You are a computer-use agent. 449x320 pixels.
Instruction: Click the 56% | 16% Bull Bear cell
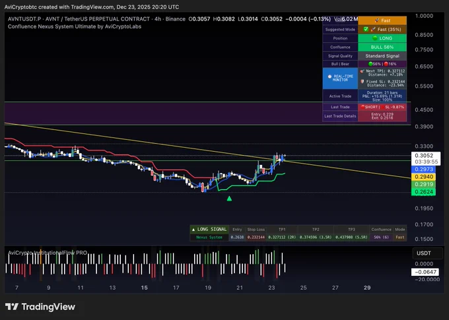[x=382, y=64]
